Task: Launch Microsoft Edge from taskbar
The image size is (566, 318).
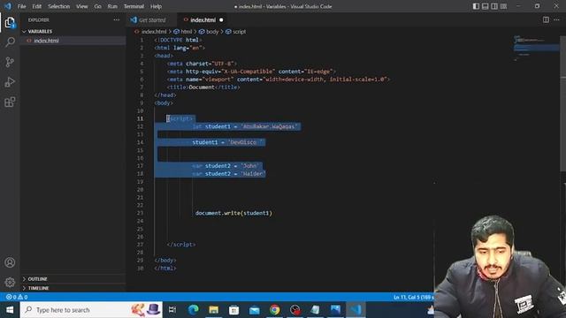Action: pyautogui.click(x=194, y=310)
